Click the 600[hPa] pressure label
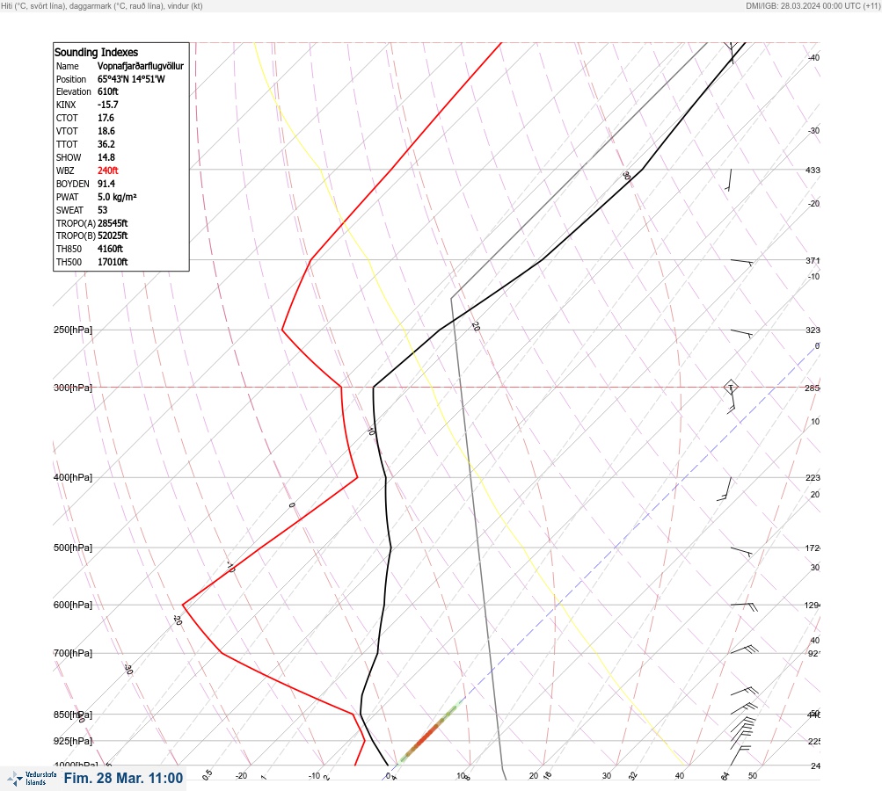Image resolution: width=882 pixels, height=791 pixels. (73, 606)
